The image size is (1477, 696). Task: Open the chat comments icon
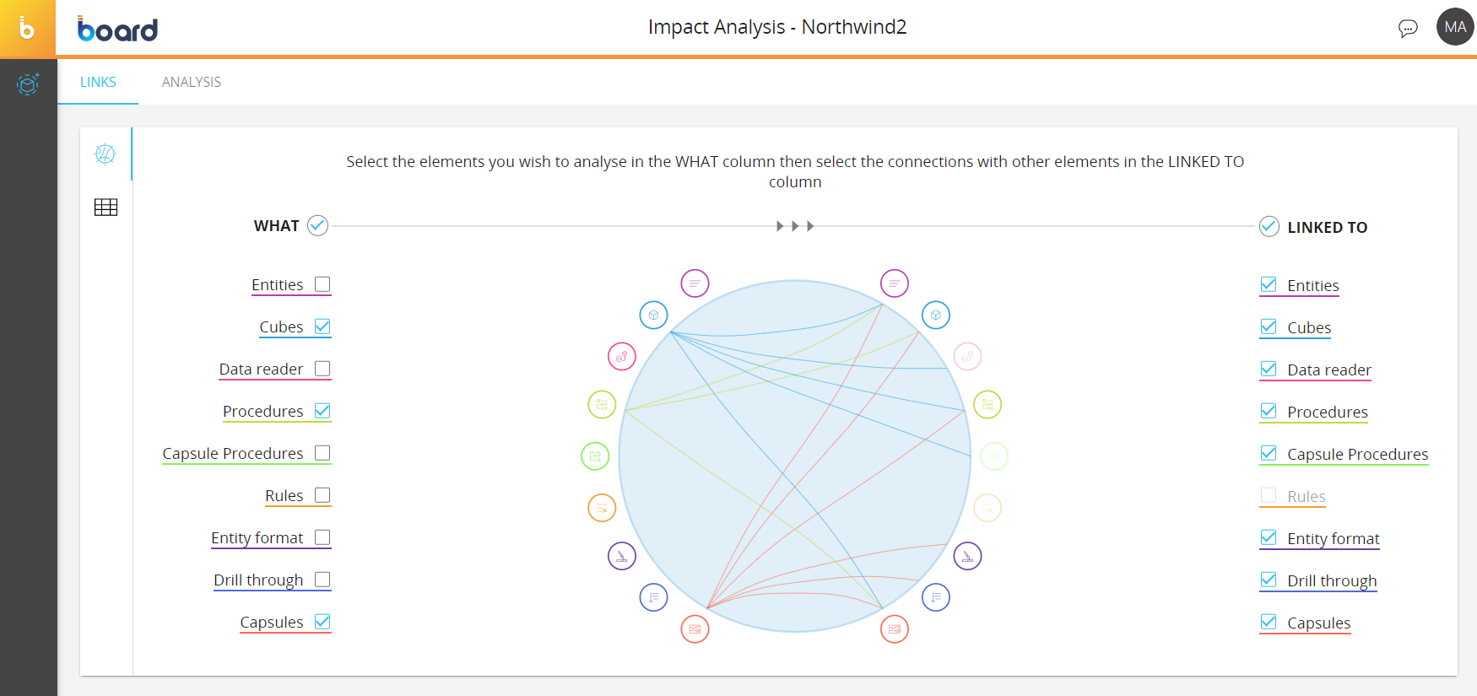(1407, 29)
